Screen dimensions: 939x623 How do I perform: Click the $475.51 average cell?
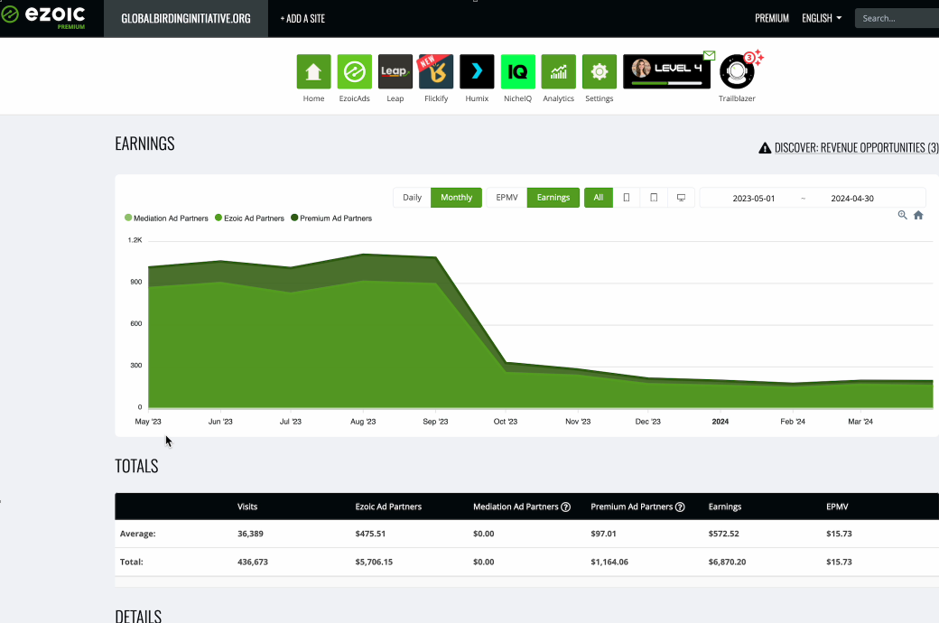tap(370, 534)
